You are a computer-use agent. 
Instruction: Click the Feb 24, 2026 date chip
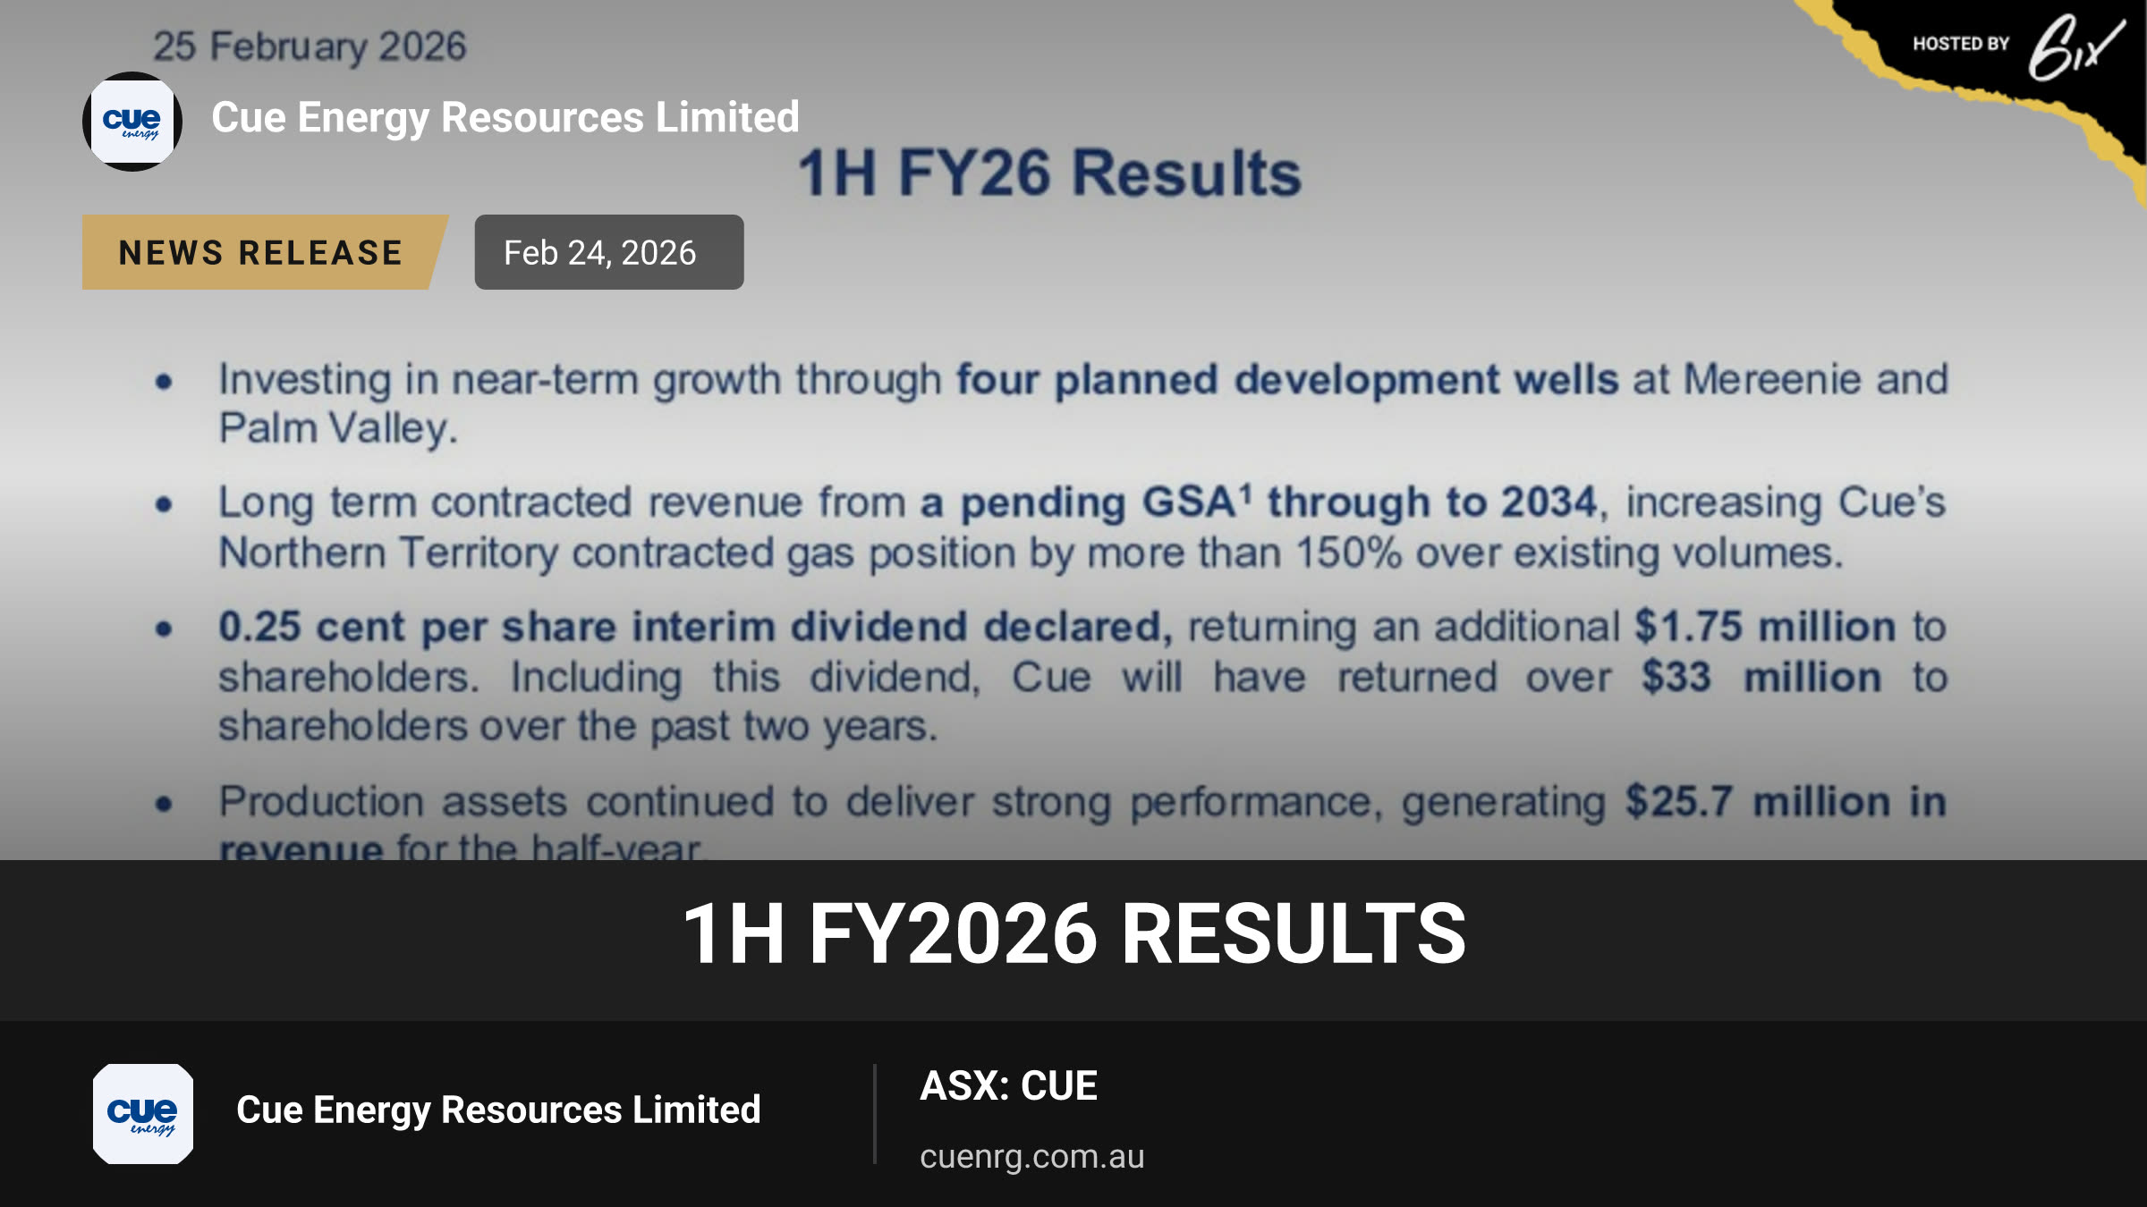pyautogui.click(x=608, y=252)
